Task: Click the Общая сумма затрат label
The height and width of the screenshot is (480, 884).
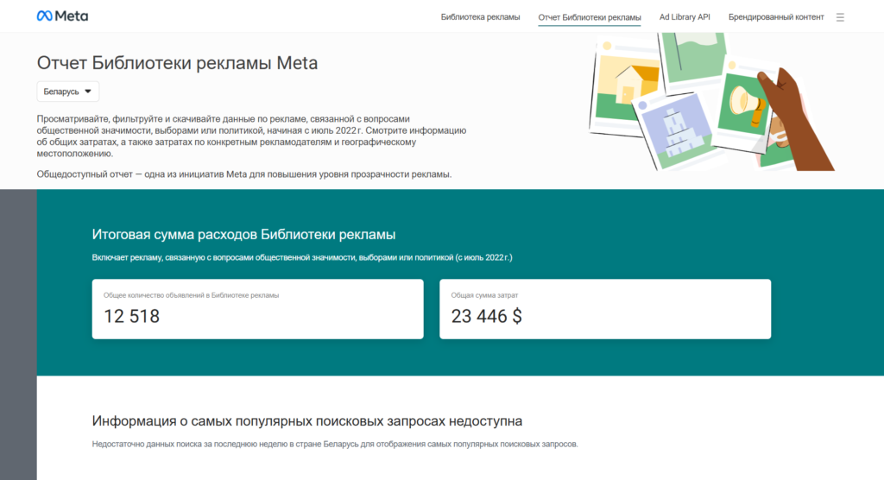Action: 484,295
